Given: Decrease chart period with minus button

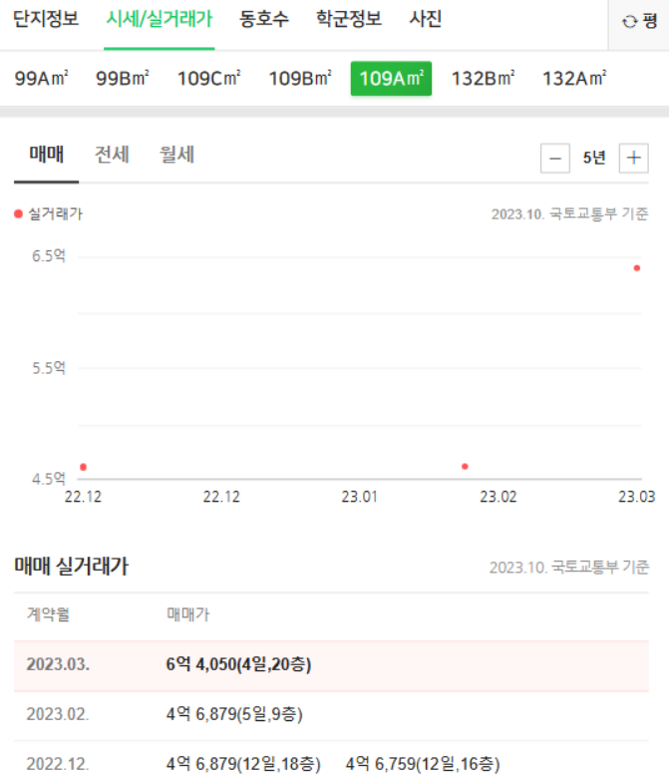Looking at the screenshot, I should [x=555, y=159].
